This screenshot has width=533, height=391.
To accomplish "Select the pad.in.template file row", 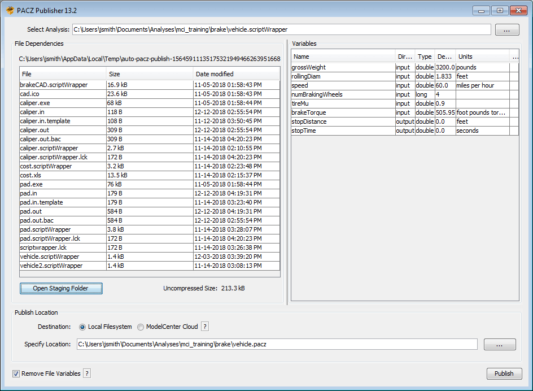I will coord(150,202).
